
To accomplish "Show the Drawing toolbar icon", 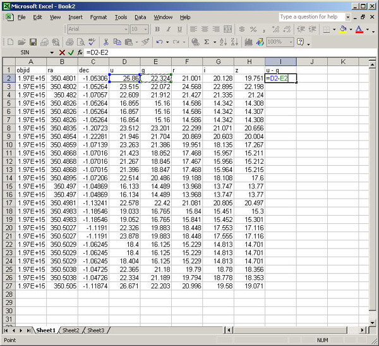I will (x=260, y=42).
